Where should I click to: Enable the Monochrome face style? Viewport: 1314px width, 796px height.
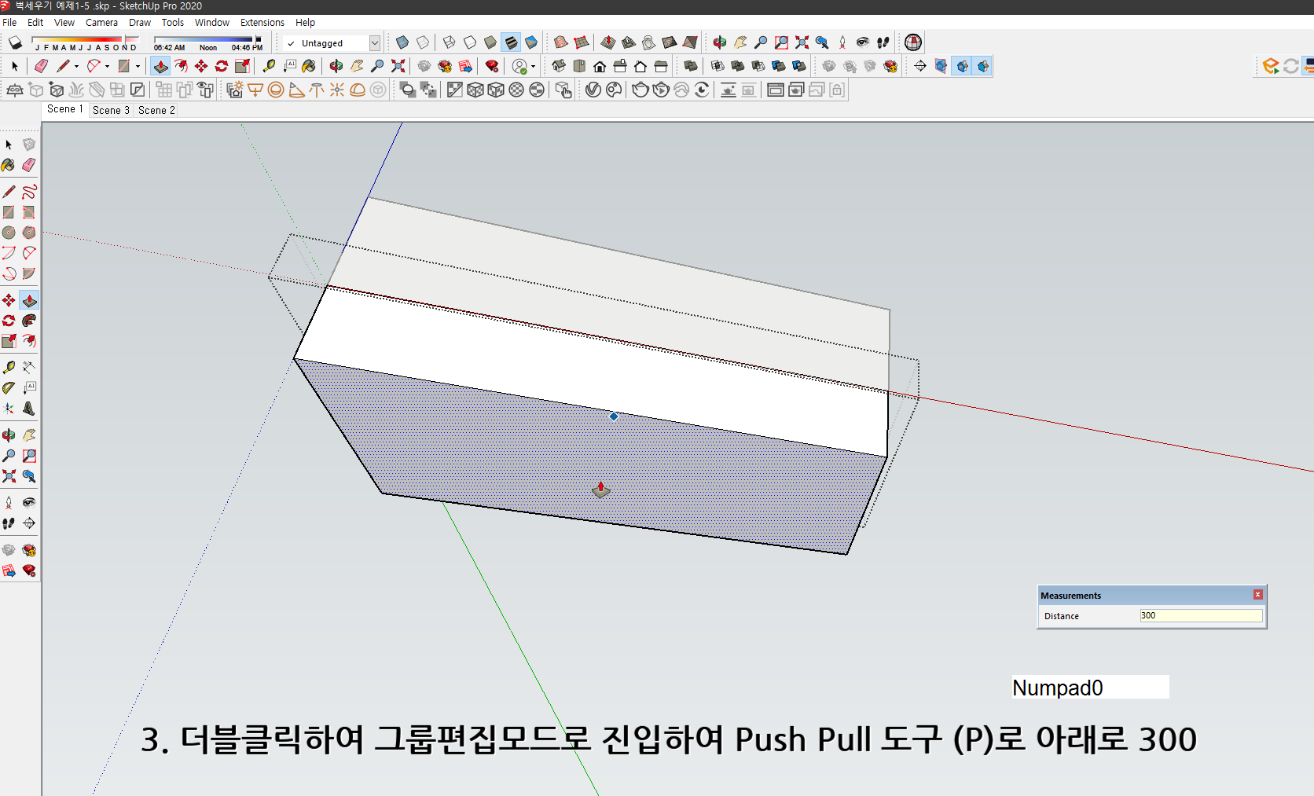(x=530, y=42)
